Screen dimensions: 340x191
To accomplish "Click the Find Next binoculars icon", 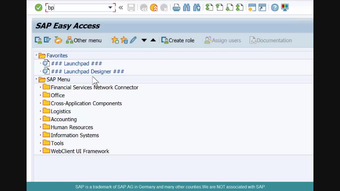I will point(197,8).
